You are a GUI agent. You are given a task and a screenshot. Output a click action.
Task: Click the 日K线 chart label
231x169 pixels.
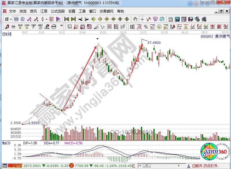pyautogui.click(x=7, y=34)
